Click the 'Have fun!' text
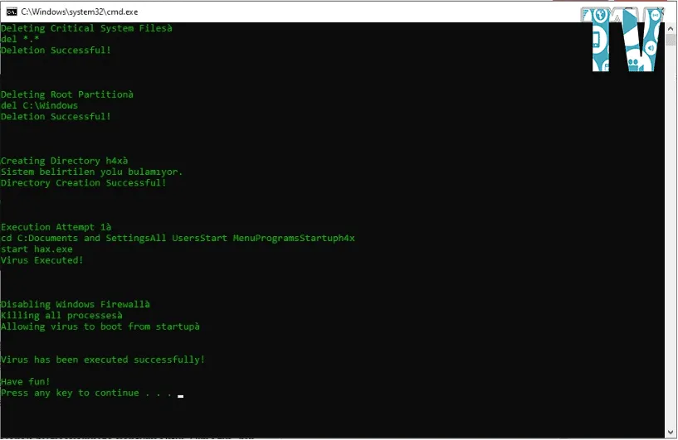 click(25, 381)
